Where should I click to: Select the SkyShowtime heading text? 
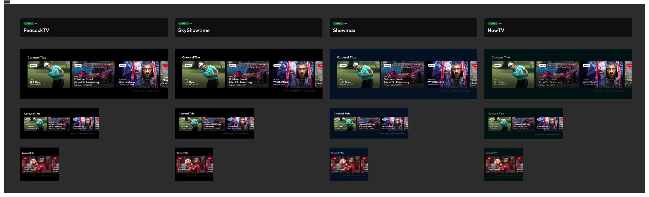[x=194, y=30]
